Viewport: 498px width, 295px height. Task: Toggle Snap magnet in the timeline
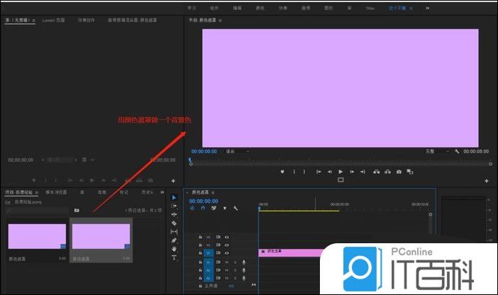pos(203,208)
